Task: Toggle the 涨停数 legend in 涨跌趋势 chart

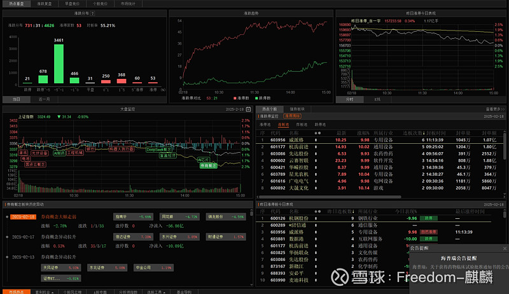Action: (241, 98)
